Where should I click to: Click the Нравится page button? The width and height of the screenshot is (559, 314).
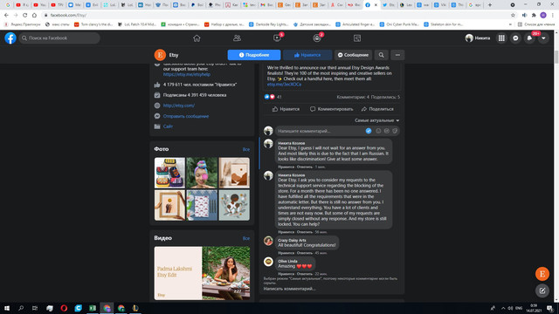pyautogui.click(x=307, y=55)
